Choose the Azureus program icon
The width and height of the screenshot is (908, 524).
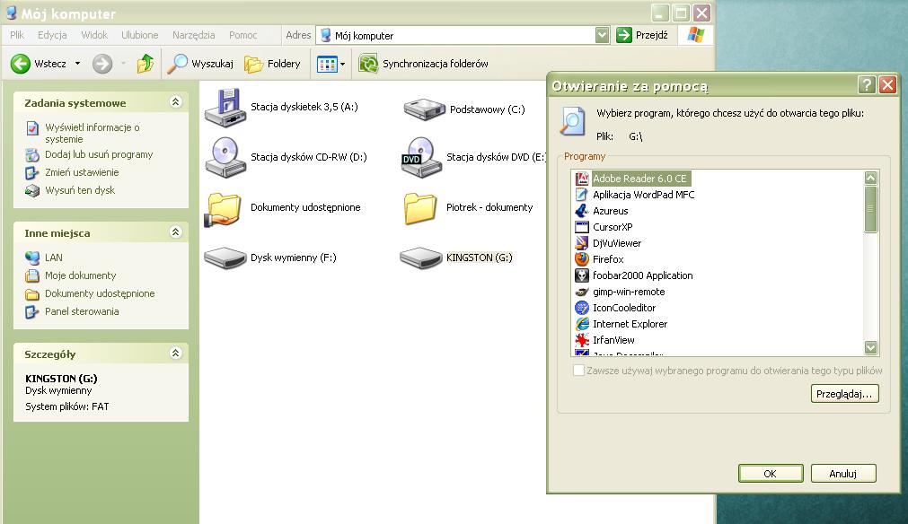pyautogui.click(x=582, y=211)
